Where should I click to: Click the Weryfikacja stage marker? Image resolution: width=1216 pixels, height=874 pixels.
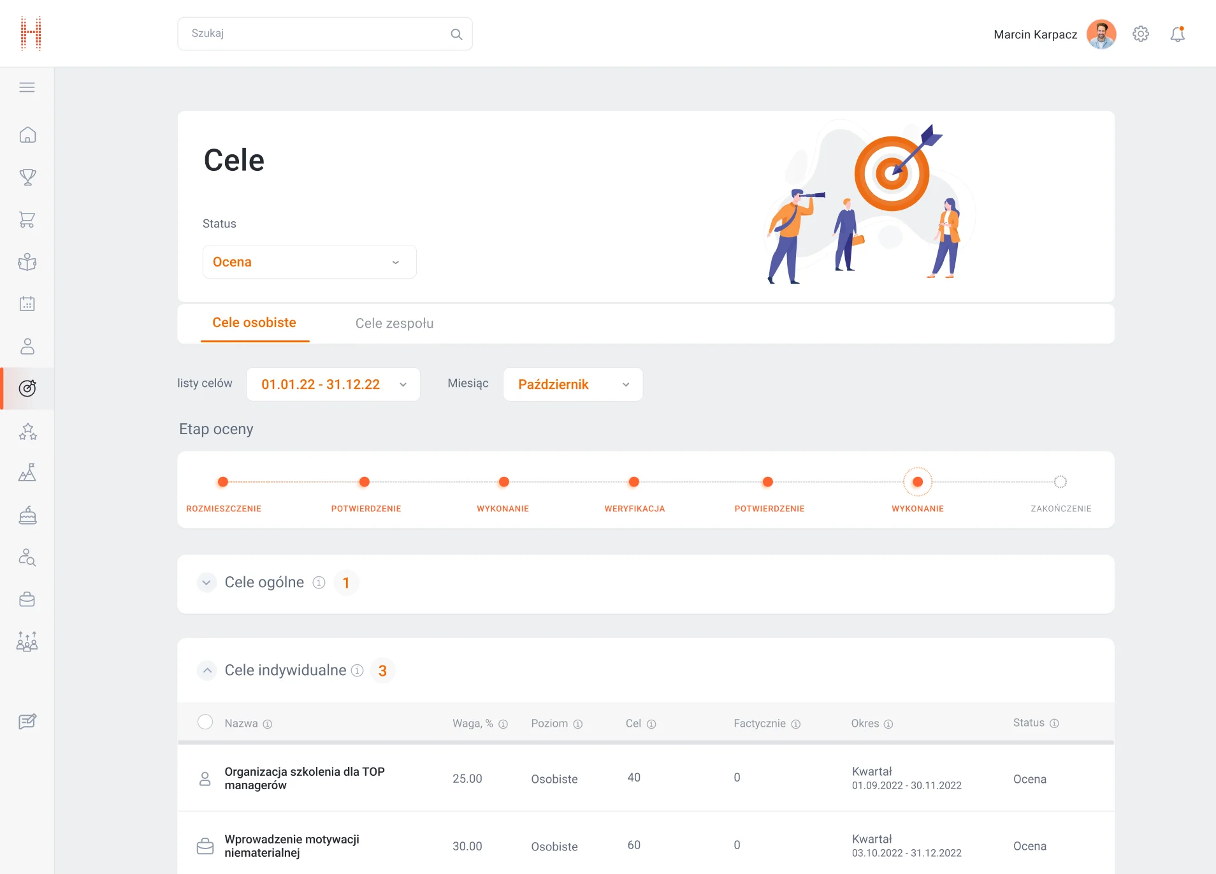coord(633,482)
